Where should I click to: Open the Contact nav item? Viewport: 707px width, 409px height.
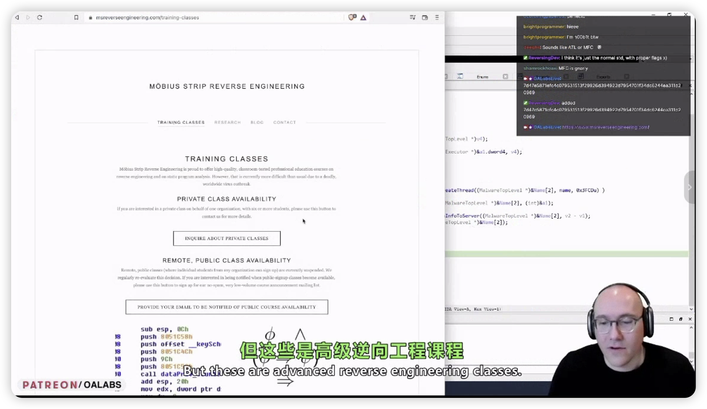(x=284, y=122)
